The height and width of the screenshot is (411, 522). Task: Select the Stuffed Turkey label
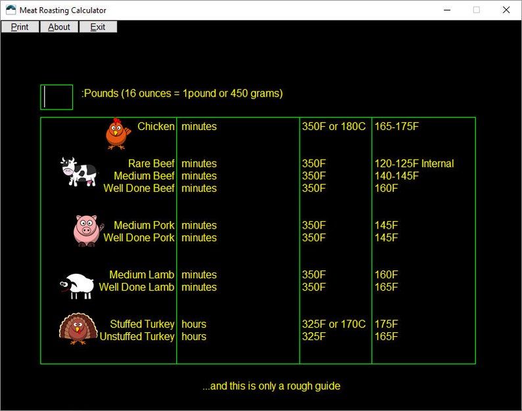click(x=142, y=324)
